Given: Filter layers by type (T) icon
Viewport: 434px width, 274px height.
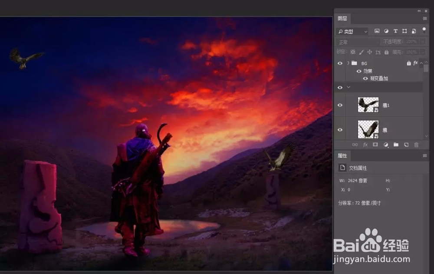Looking at the screenshot, I should (x=395, y=31).
